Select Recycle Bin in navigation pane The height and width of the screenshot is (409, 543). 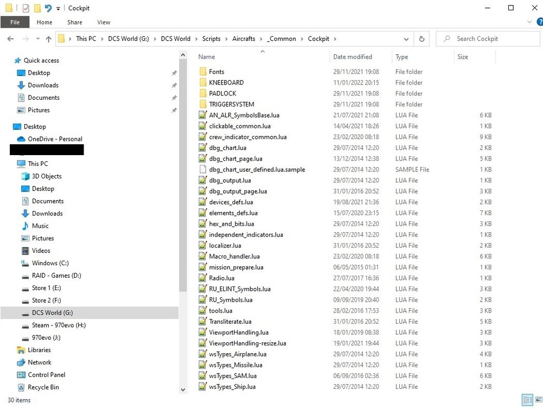(x=43, y=387)
